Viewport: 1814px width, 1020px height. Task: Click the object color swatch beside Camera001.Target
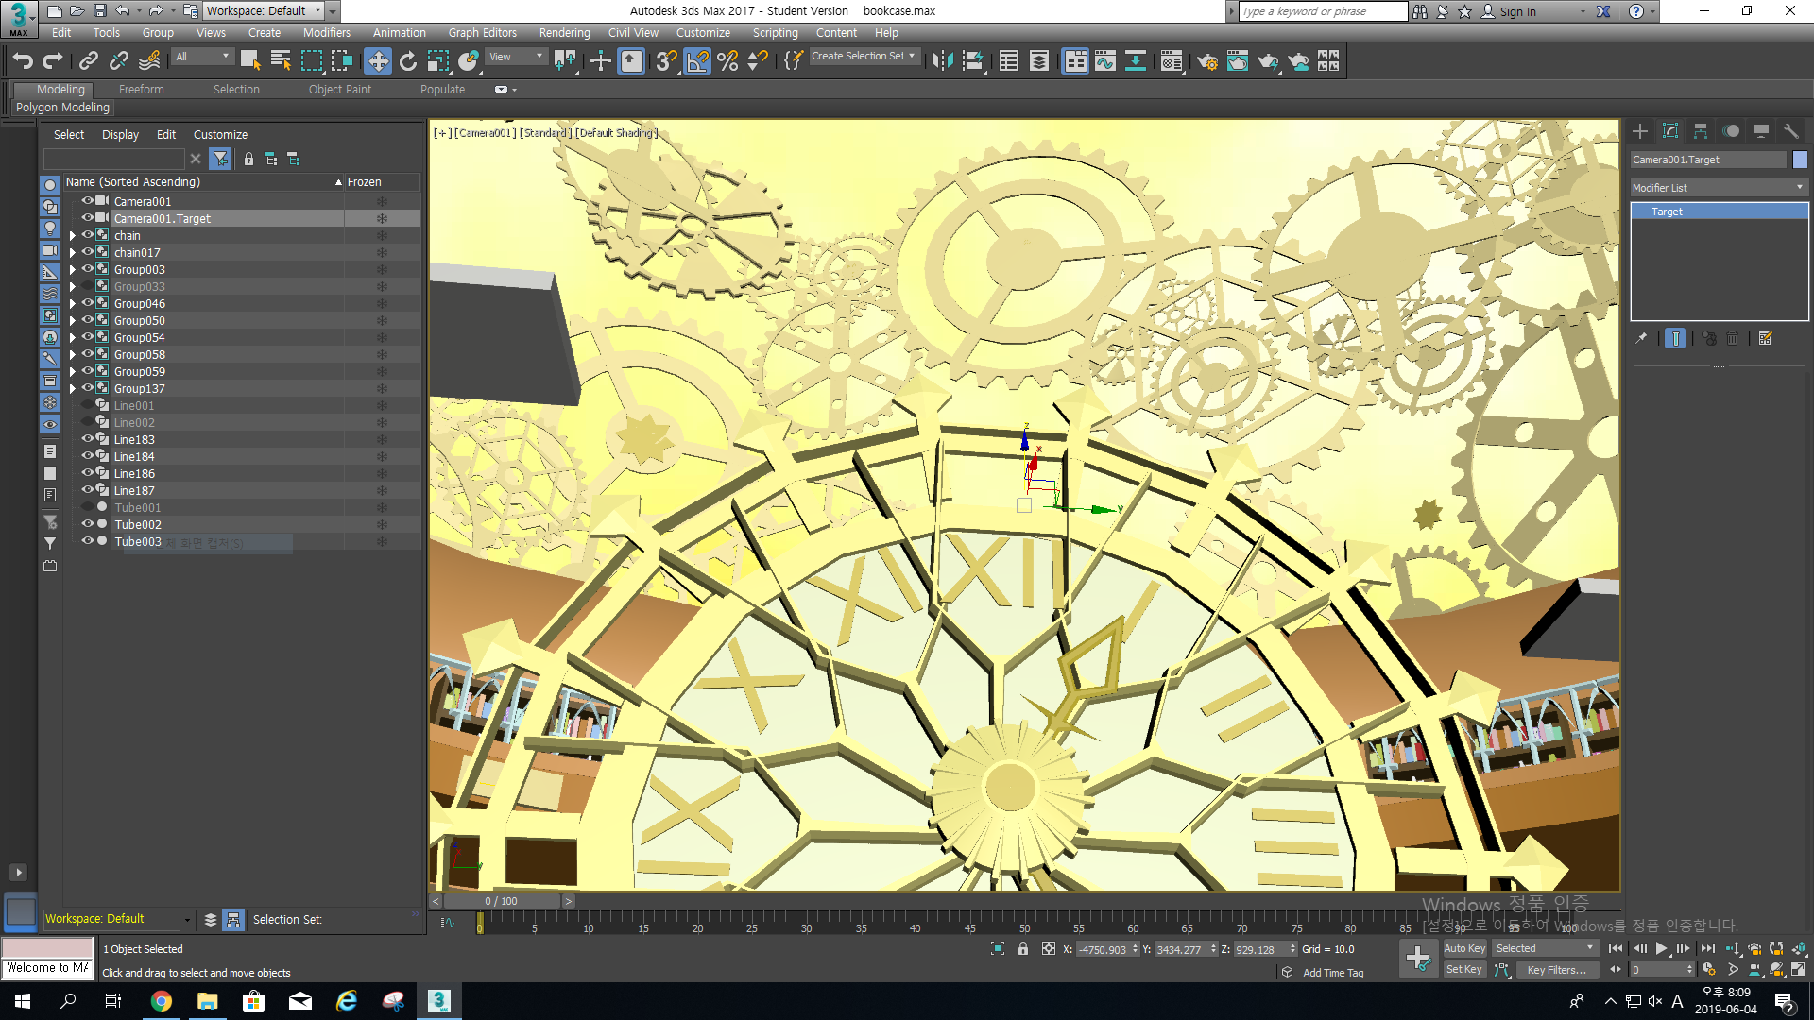click(1800, 160)
